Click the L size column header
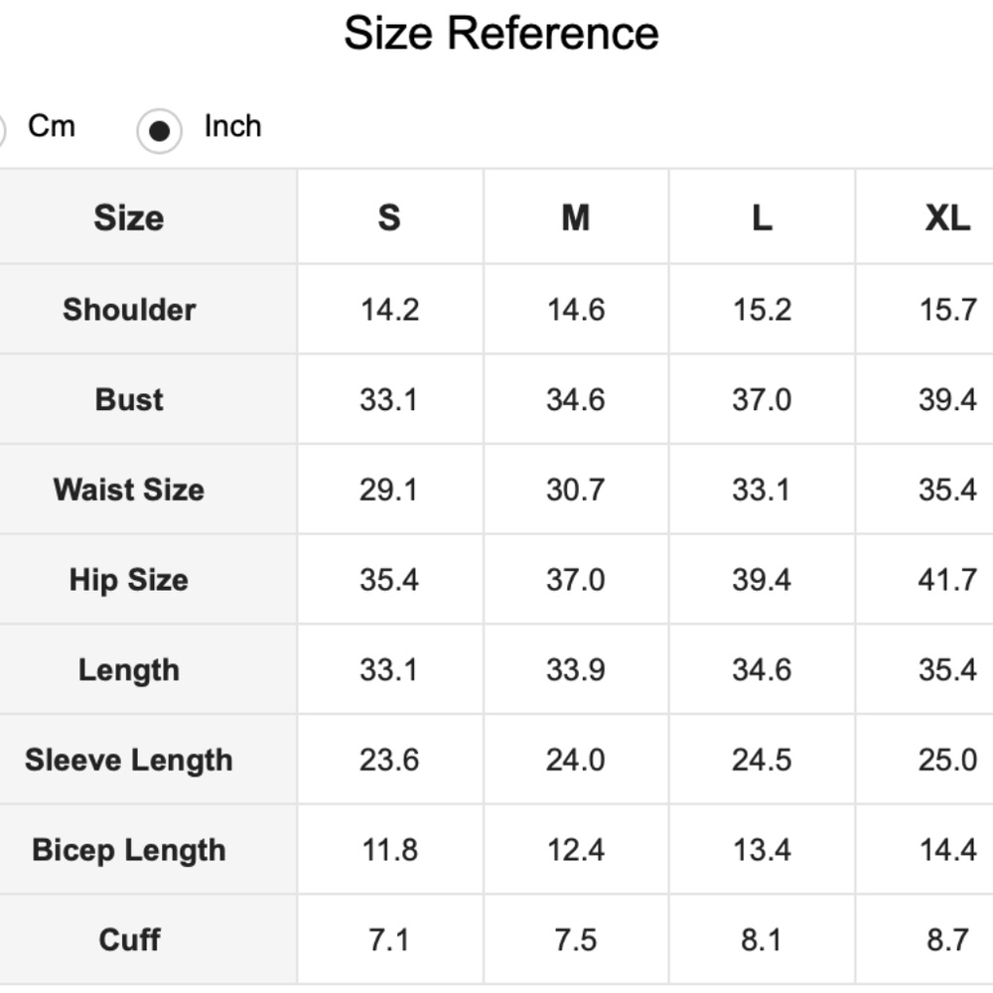This screenshot has width=993, height=993. [x=762, y=217]
